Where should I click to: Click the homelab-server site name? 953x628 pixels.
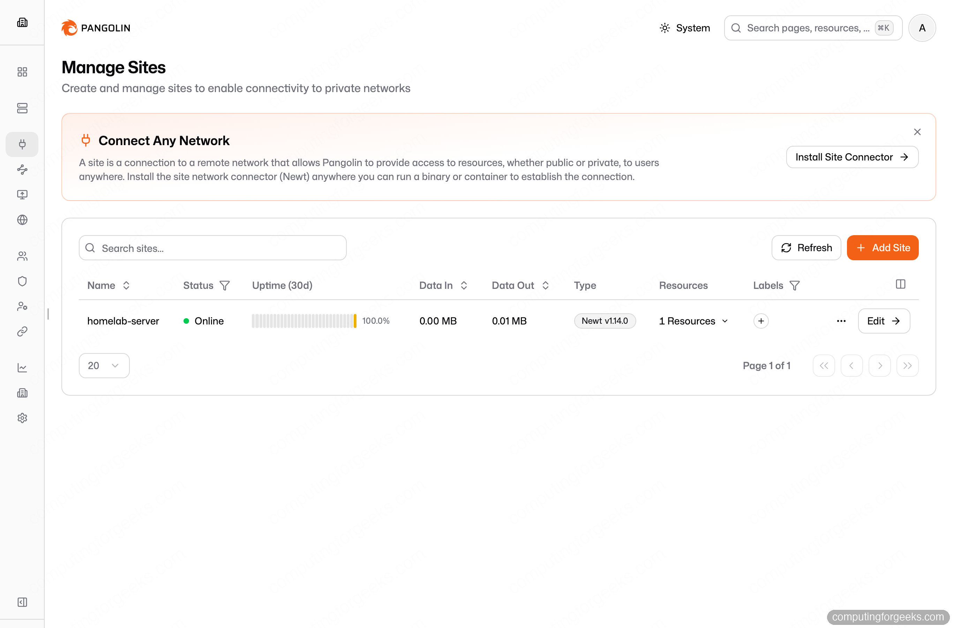[x=123, y=321]
